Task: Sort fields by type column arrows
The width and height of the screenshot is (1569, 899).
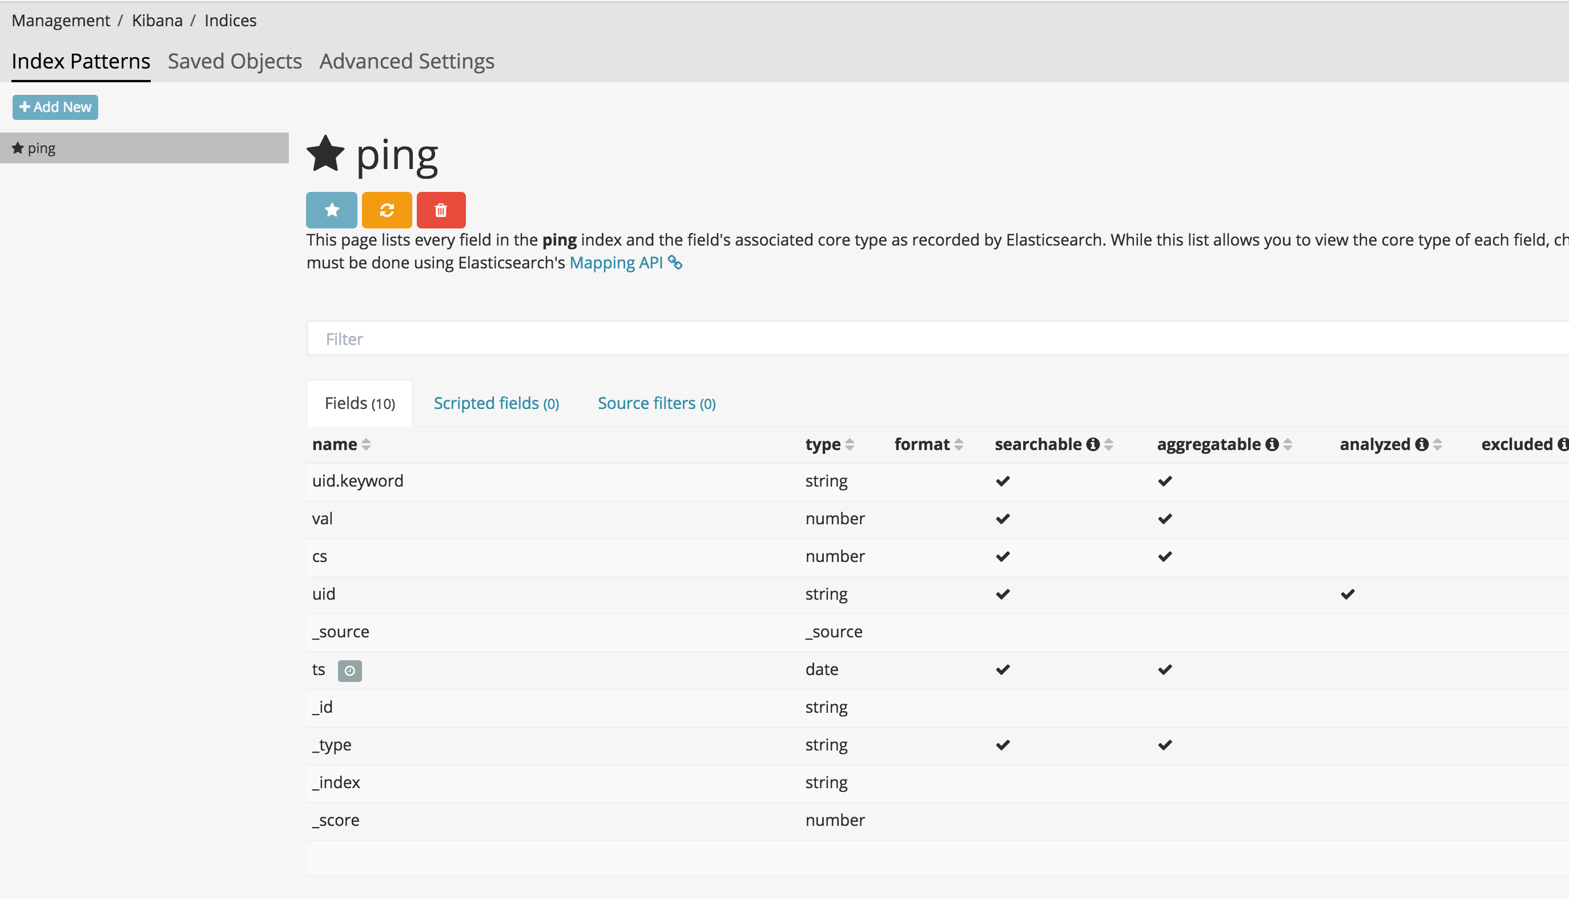Action: click(x=850, y=444)
